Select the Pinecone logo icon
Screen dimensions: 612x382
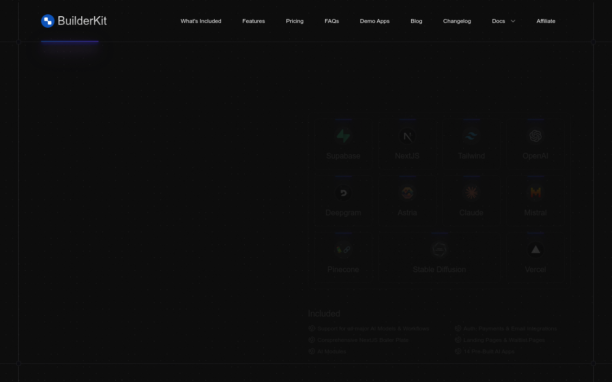pyautogui.click(x=343, y=250)
